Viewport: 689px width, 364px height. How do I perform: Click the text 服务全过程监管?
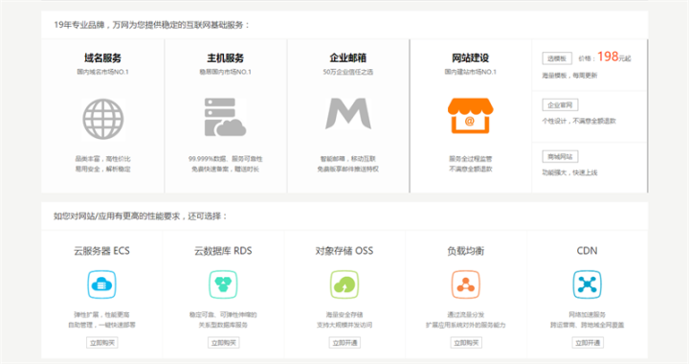(x=470, y=159)
